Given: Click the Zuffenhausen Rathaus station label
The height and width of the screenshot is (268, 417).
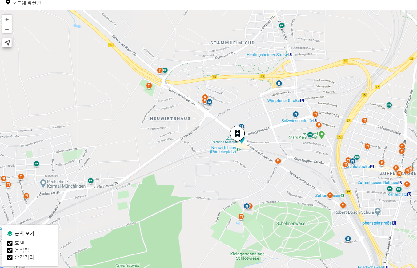Looking at the screenshot, I should (380, 183).
